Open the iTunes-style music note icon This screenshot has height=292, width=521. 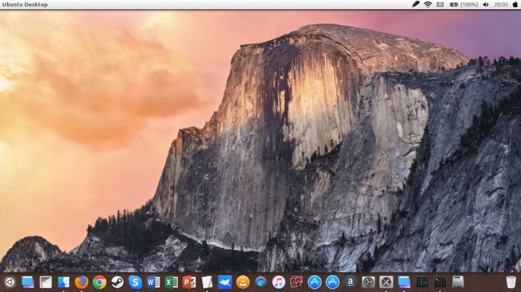[279, 282]
